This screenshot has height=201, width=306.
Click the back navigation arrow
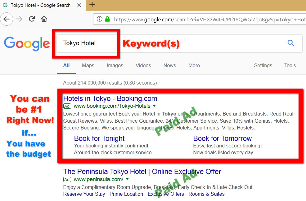[7, 19]
